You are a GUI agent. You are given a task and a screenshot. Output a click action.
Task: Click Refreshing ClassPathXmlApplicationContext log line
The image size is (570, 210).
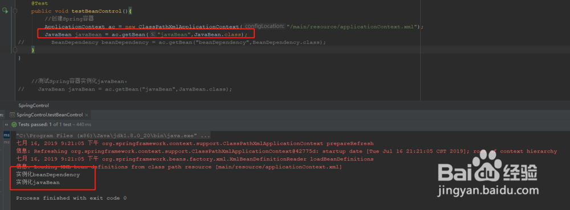(x=287, y=151)
